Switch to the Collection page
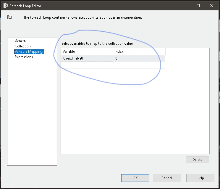This screenshot has width=220, height=189. pos(23,46)
